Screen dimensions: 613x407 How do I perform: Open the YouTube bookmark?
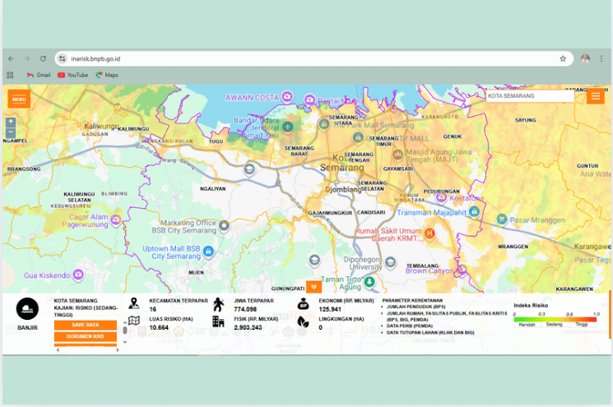click(72, 75)
